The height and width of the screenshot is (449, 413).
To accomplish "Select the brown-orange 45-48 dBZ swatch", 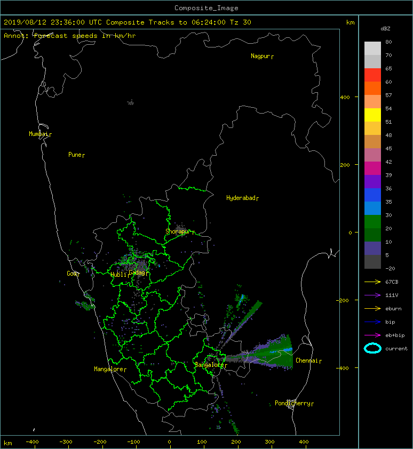I will pyautogui.click(x=372, y=141).
